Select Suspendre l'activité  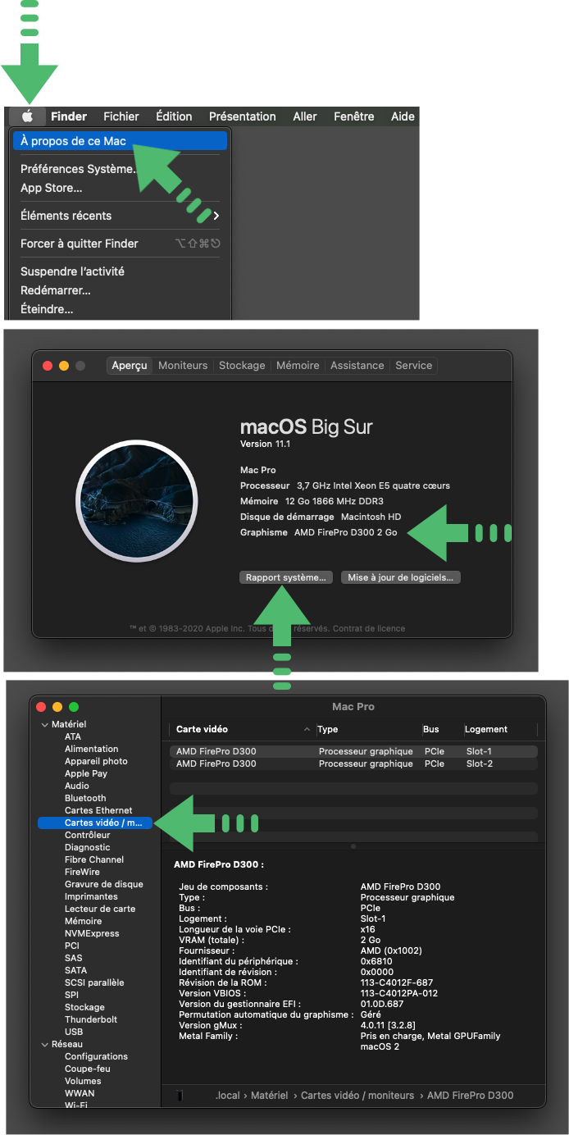72,271
